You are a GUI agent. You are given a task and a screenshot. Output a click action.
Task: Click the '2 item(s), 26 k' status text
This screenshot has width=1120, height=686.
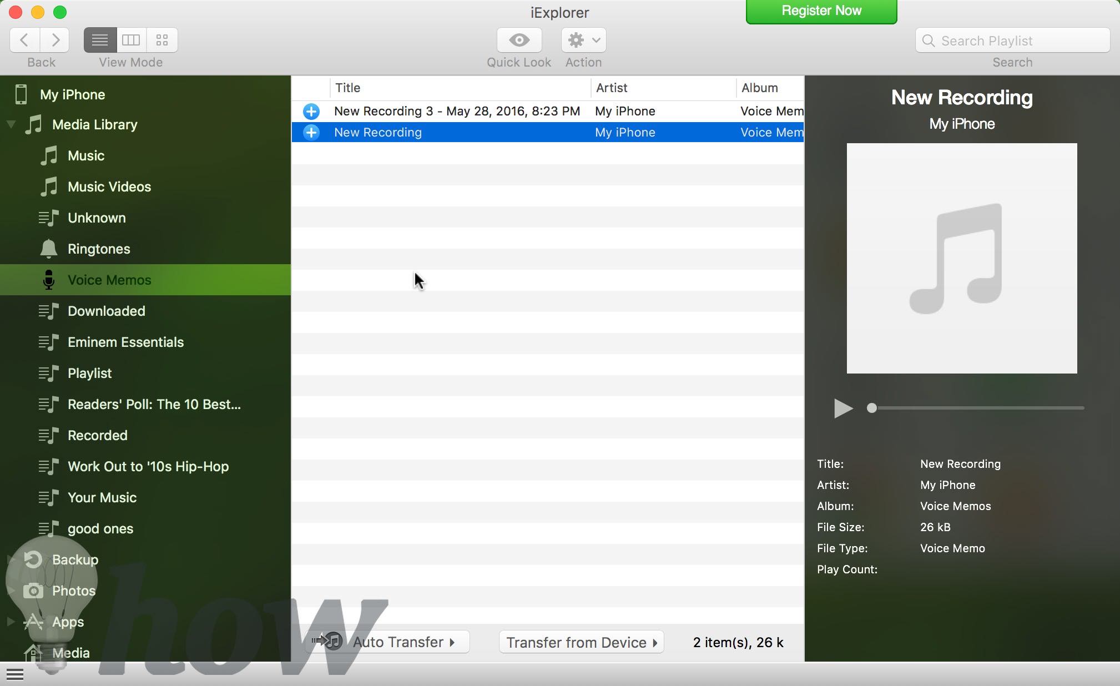tap(738, 642)
